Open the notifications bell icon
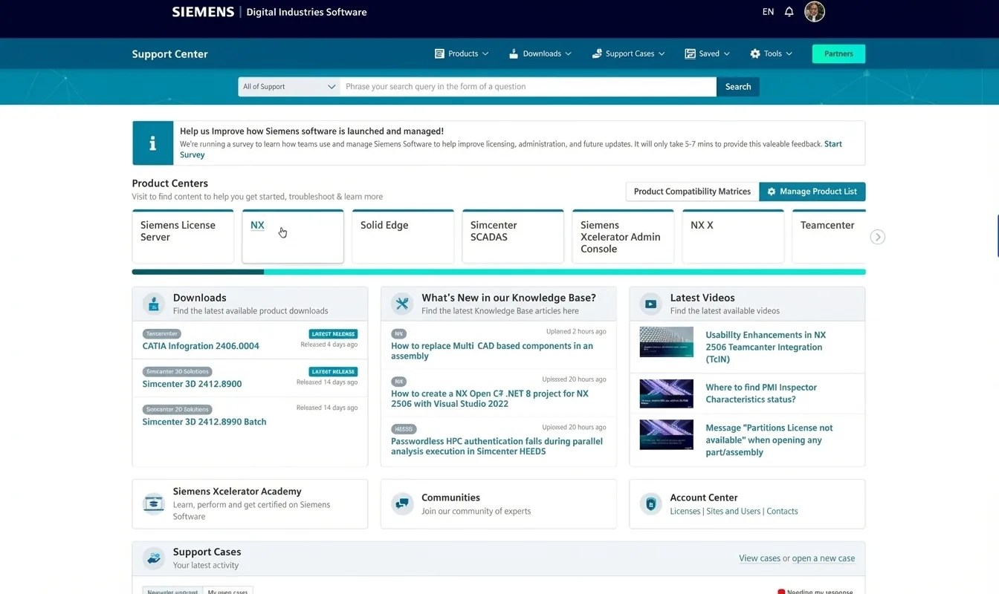999x594 pixels. [x=789, y=12]
